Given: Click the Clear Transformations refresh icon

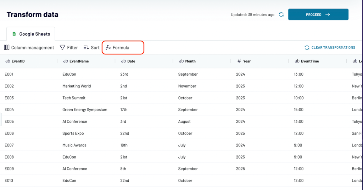Looking at the screenshot, I should 307,47.
